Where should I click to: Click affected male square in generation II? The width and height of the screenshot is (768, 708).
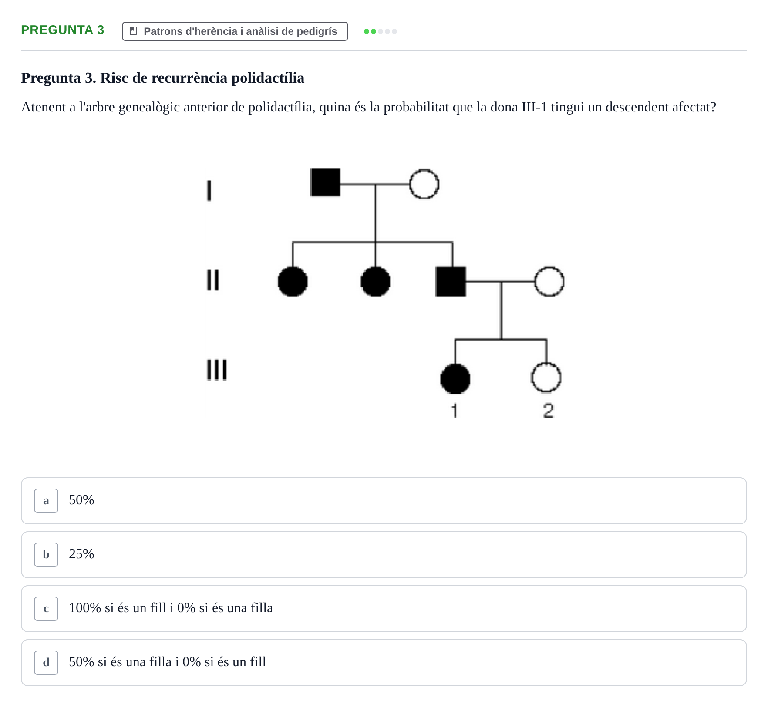tap(451, 282)
